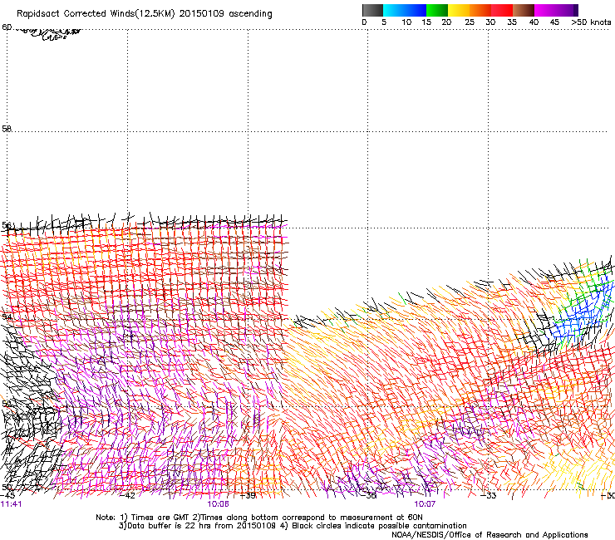
Task: Click the legend tick label 10
Action: 406,22
